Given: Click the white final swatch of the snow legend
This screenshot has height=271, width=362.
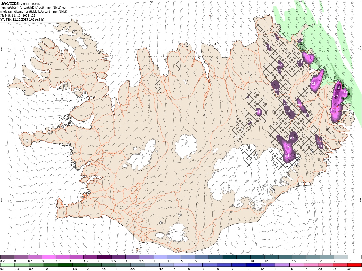Looking at the screenshot, I should tap(354, 257).
